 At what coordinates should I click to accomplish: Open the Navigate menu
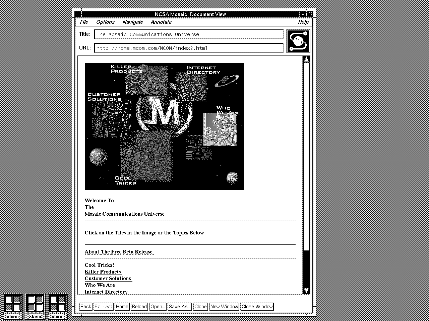point(133,22)
